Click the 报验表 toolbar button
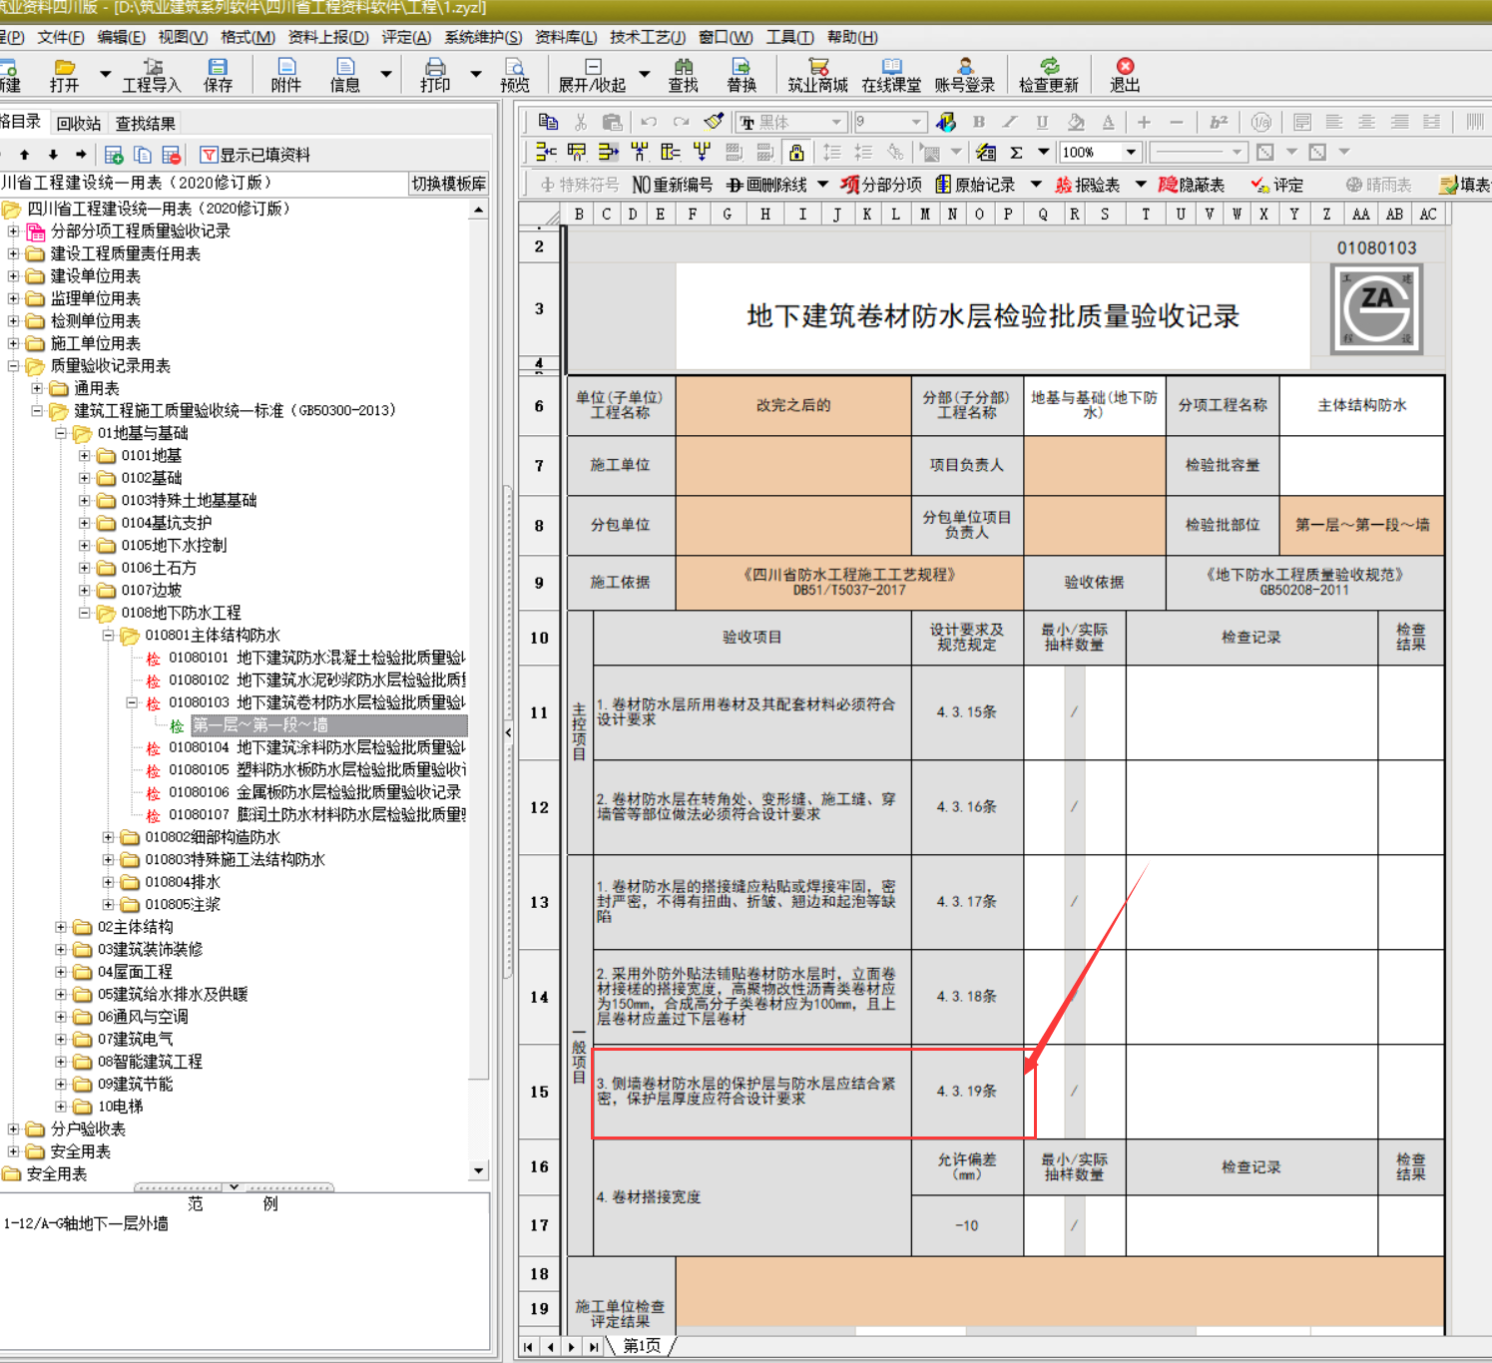The height and width of the screenshot is (1363, 1492). pyautogui.click(x=1088, y=185)
